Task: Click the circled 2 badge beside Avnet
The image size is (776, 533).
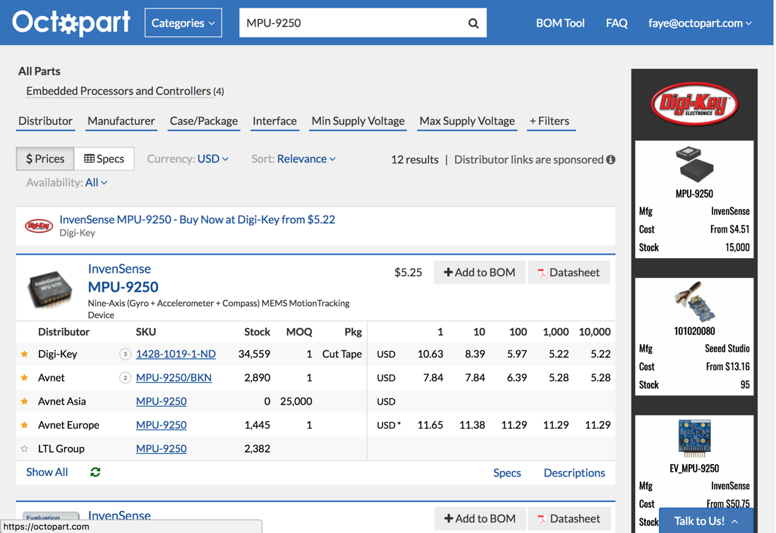Action: [125, 378]
